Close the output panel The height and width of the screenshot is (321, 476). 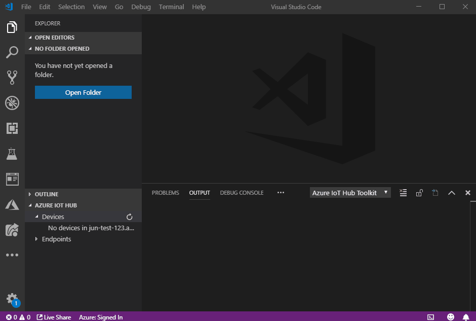coord(468,193)
